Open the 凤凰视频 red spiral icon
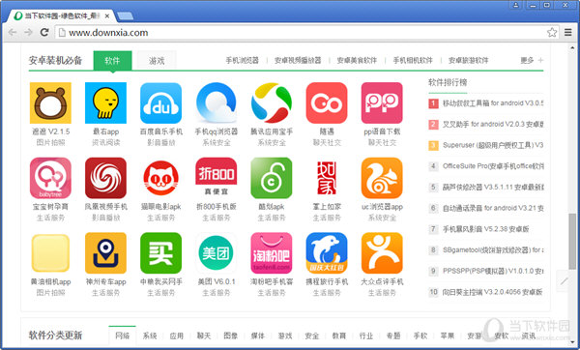 pos(105,178)
